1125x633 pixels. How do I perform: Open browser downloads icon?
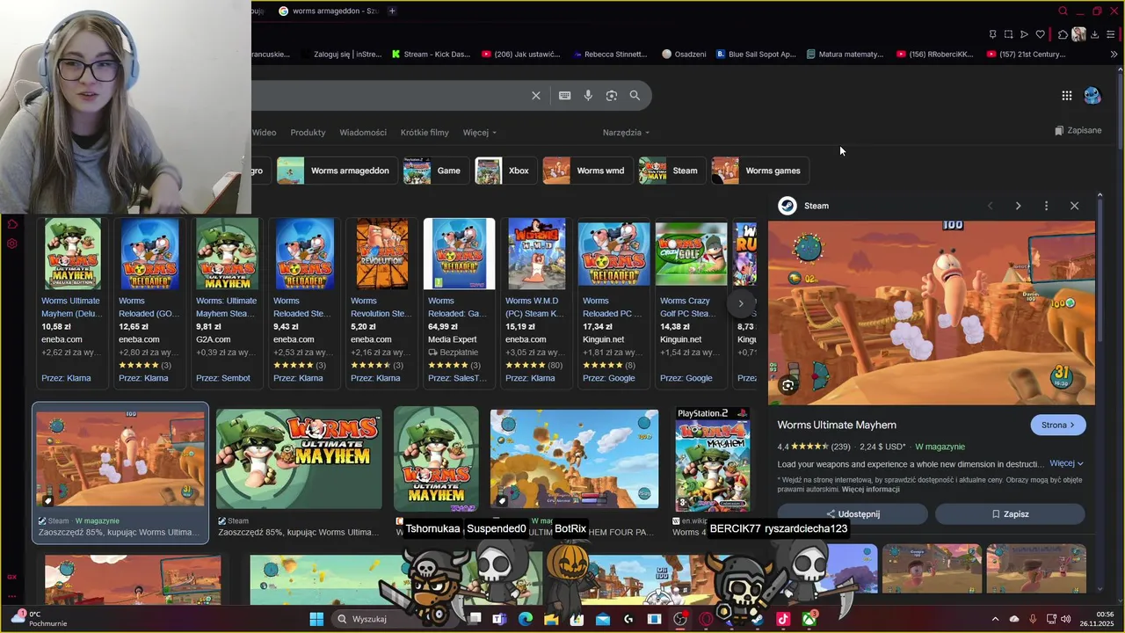tap(1095, 34)
